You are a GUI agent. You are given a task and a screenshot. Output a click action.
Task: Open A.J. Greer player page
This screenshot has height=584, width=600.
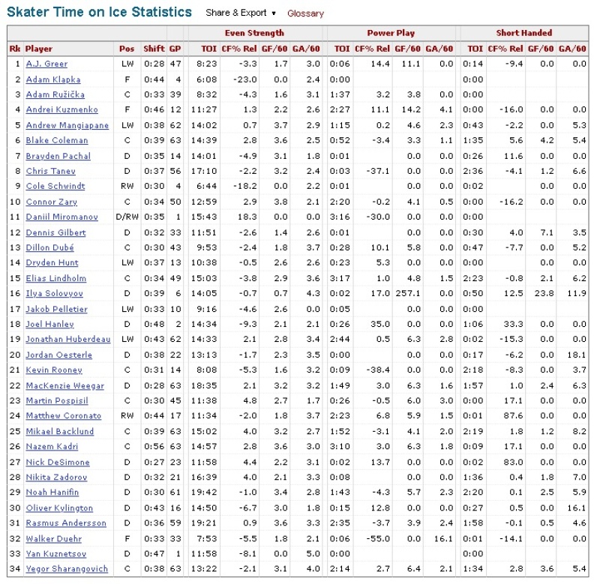(46, 64)
